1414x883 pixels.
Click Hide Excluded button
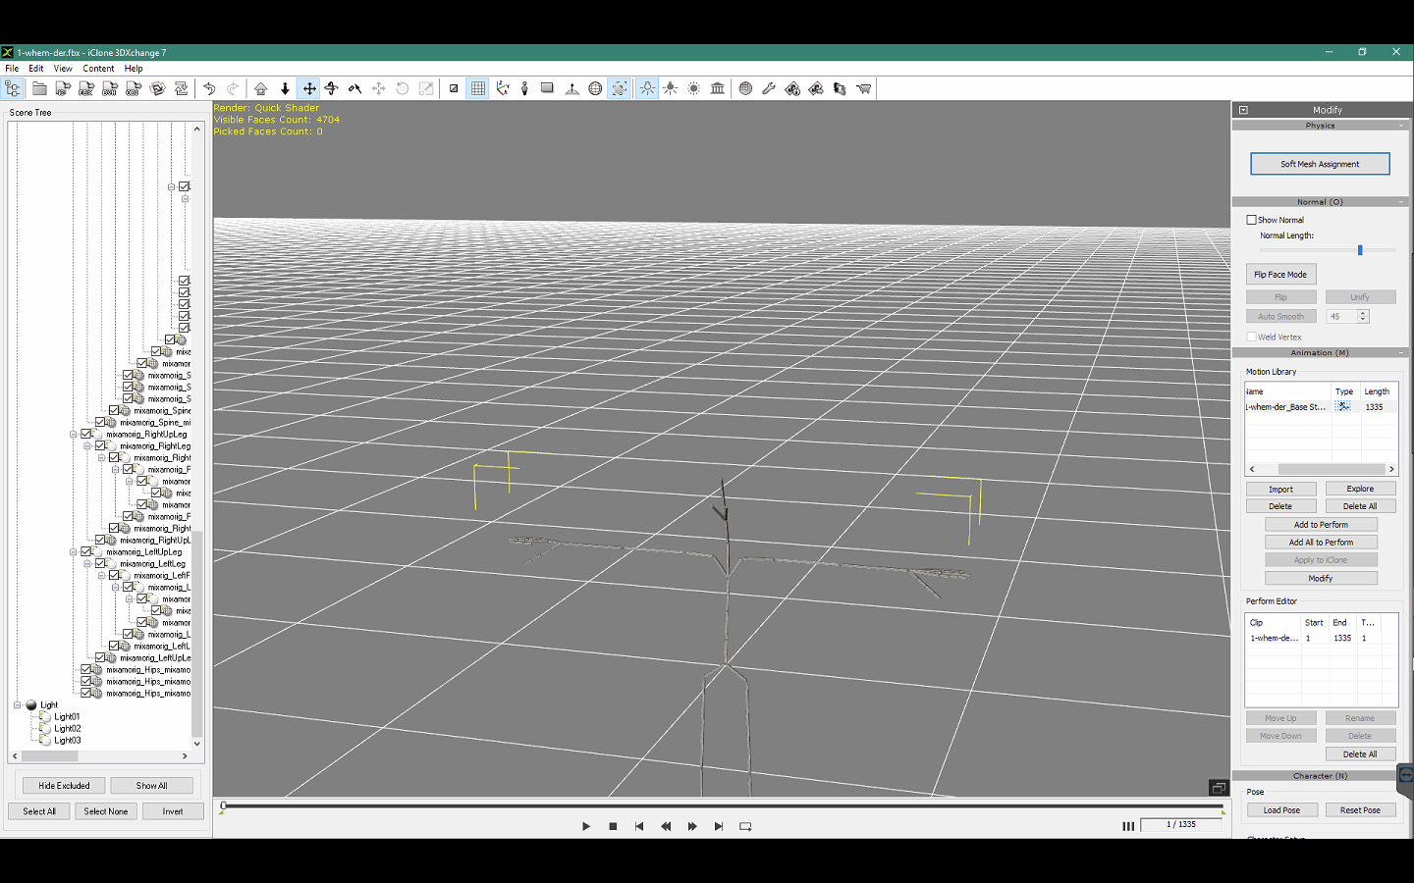point(64,786)
